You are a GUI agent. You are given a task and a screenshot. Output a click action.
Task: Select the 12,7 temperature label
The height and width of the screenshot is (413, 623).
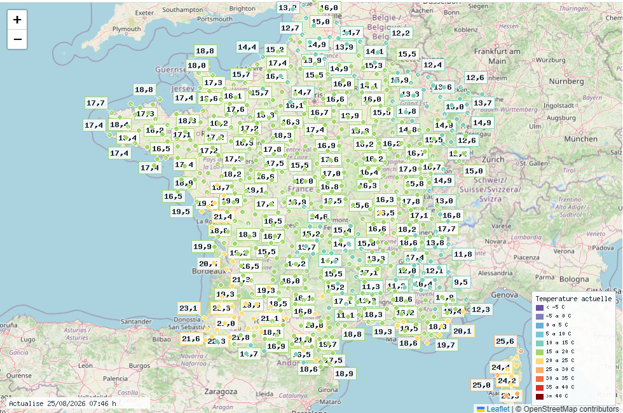tap(290, 28)
